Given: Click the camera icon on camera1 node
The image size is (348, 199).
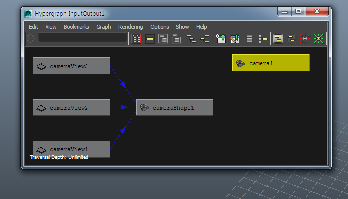Looking at the screenshot, I should (240, 63).
